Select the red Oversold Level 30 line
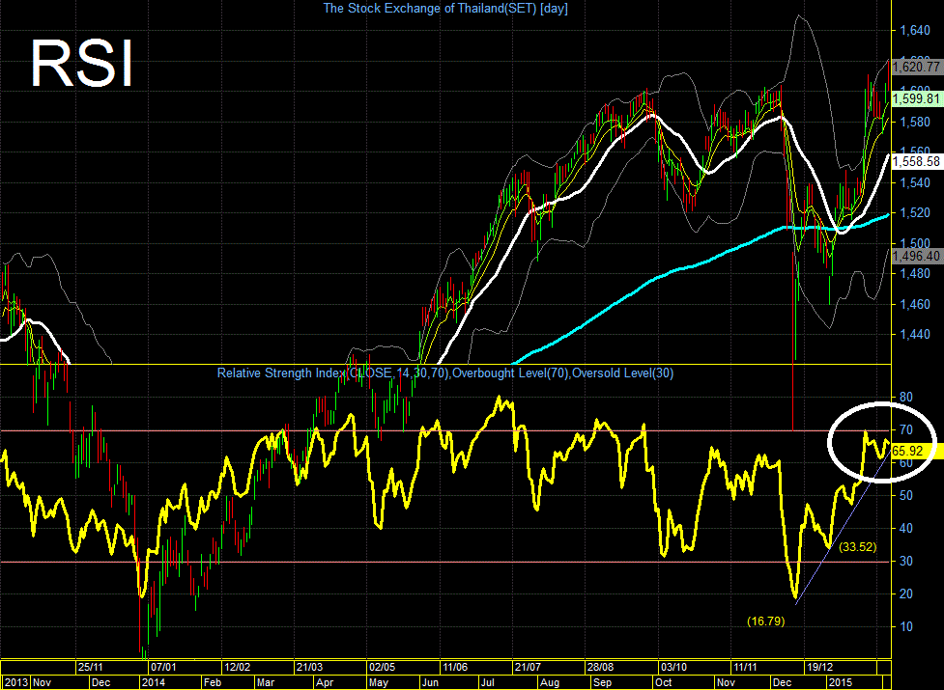 pyautogui.click(x=444, y=563)
